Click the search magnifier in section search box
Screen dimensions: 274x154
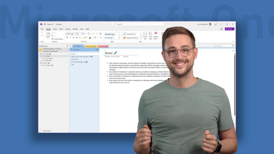click(233, 46)
